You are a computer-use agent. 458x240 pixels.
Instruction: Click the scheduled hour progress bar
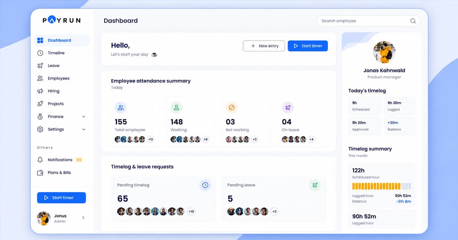pos(382,186)
